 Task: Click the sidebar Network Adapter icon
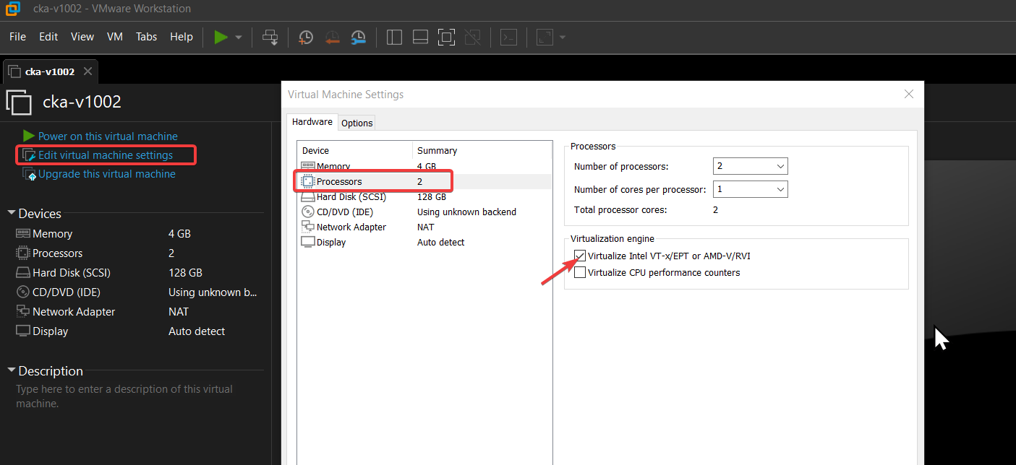click(22, 312)
